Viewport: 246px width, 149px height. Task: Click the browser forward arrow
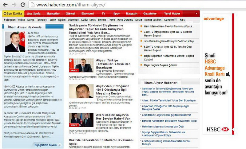point(14,5)
